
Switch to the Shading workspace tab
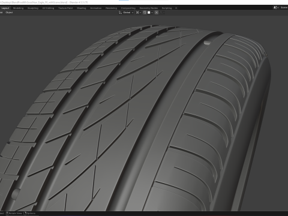click(82, 8)
